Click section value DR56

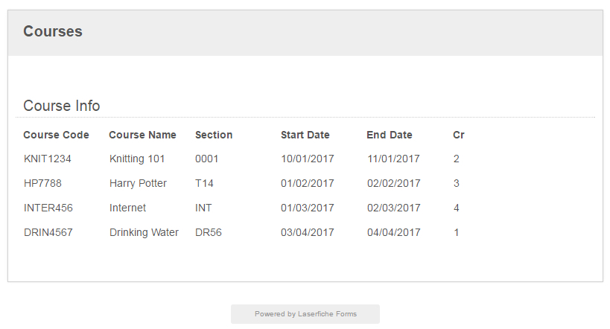[209, 232]
